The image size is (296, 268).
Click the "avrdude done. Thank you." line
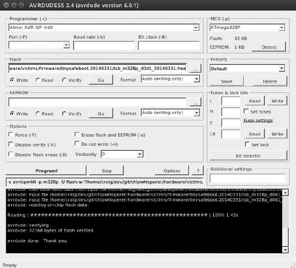pyautogui.click(x=37, y=240)
